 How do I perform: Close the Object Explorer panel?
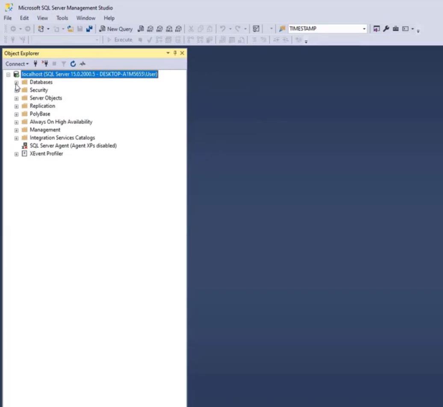[182, 53]
